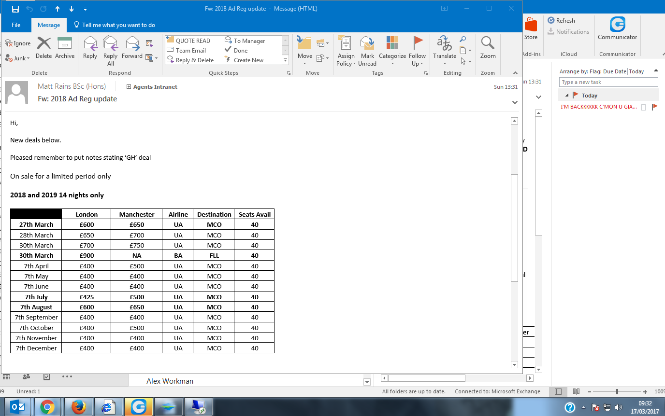
Task: Tick the I'M BACKKKKKK task category box
Action: (643, 107)
